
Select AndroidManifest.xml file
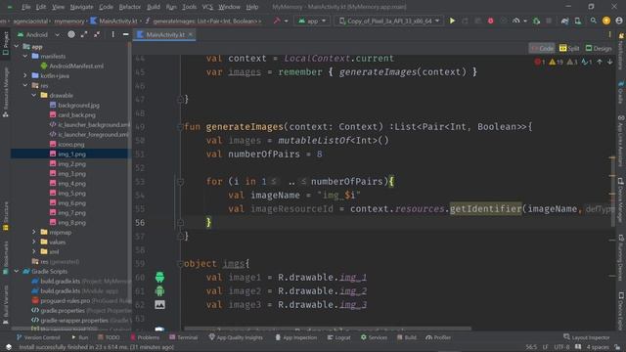[x=76, y=66]
